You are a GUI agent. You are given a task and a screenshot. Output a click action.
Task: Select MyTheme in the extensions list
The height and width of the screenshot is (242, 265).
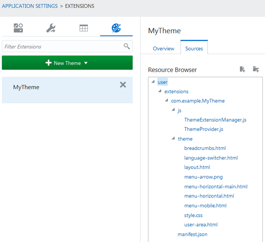point(26,87)
